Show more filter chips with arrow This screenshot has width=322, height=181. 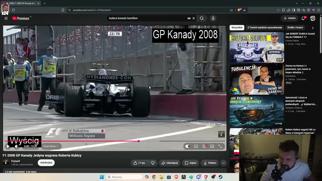313,28
